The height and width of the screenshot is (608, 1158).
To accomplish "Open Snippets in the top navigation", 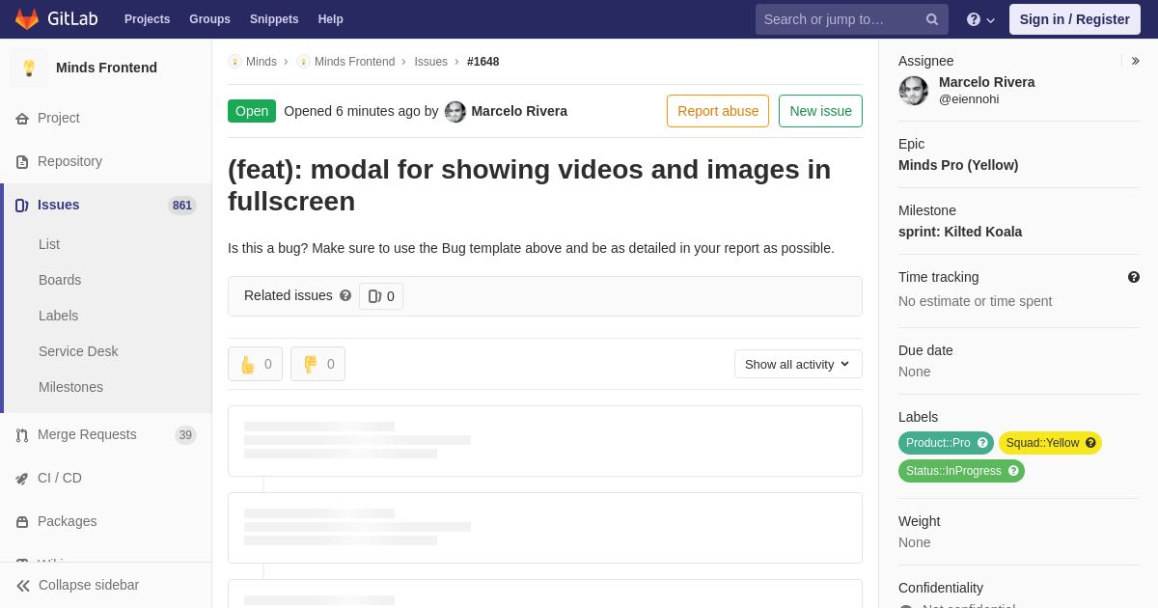I will (274, 19).
